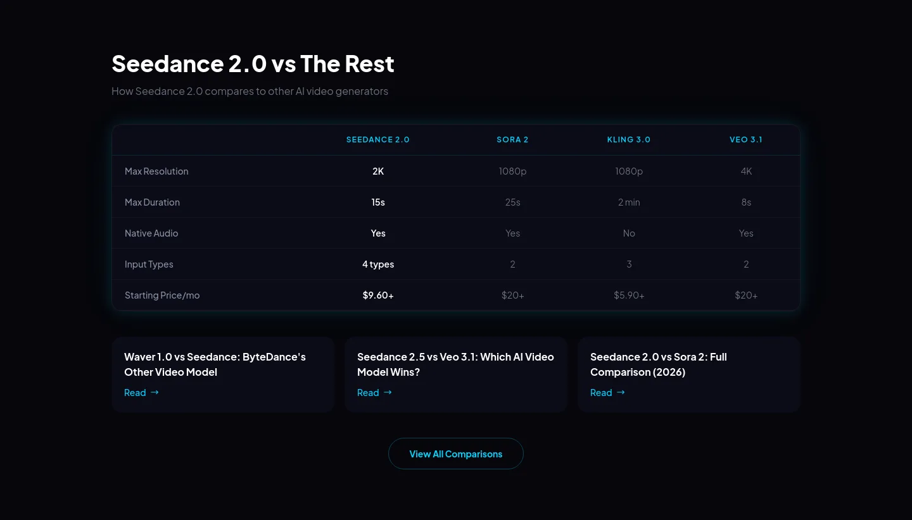Select the SORA 2 column header
This screenshot has height=520, width=912.
(512, 140)
